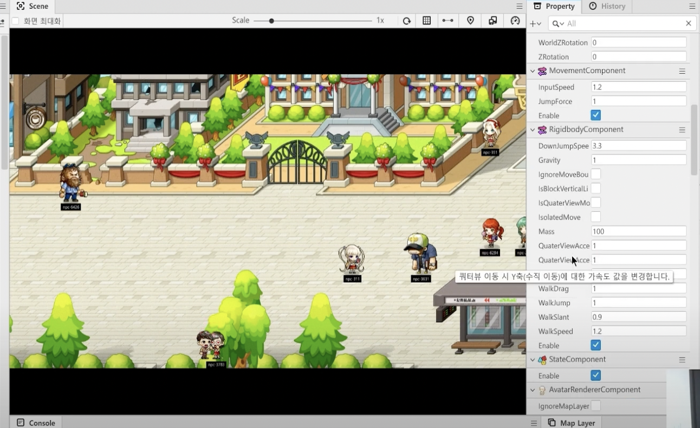This screenshot has width=700, height=428.
Task: Open the Property panel hamburger menu
Action: [x=692, y=7]
